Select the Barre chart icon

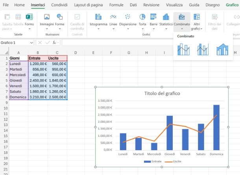point(153,17)
